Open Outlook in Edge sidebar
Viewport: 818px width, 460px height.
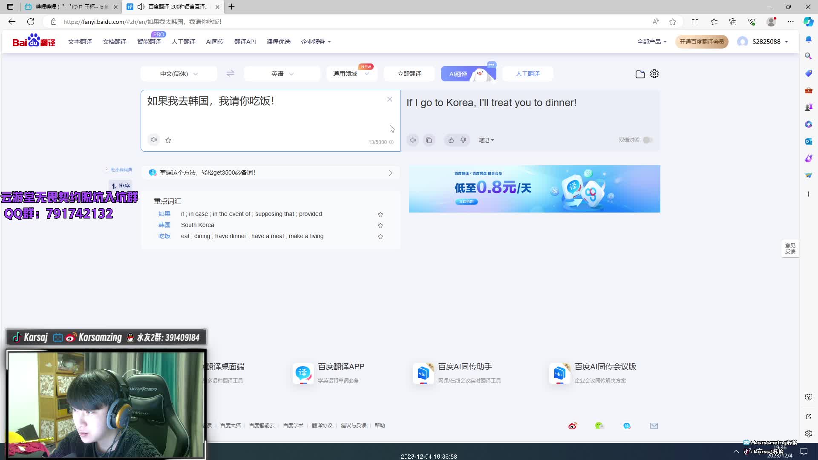click(x=808, y=141)
